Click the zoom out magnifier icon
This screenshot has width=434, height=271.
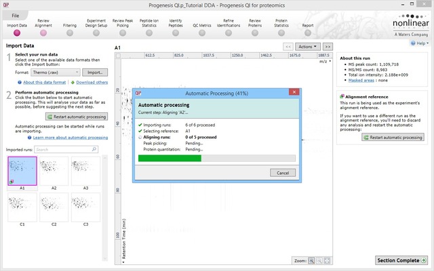[319, 260]
